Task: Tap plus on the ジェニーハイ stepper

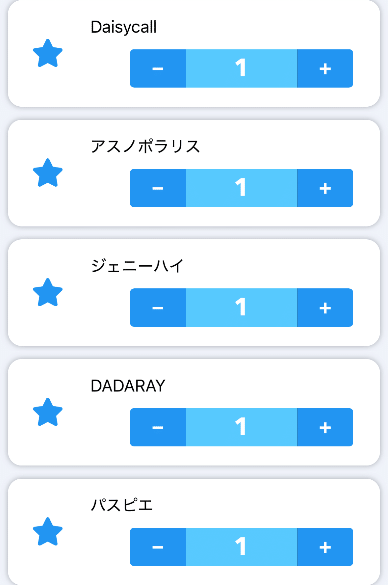Action: (325, 308)
